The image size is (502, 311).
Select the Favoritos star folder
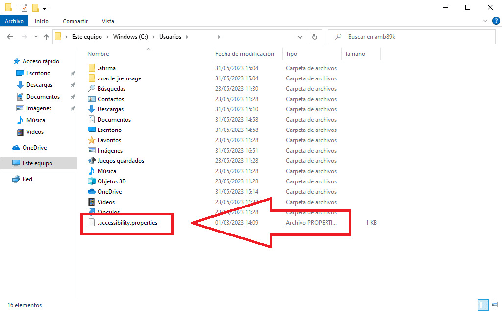click(x=110, y=140)
